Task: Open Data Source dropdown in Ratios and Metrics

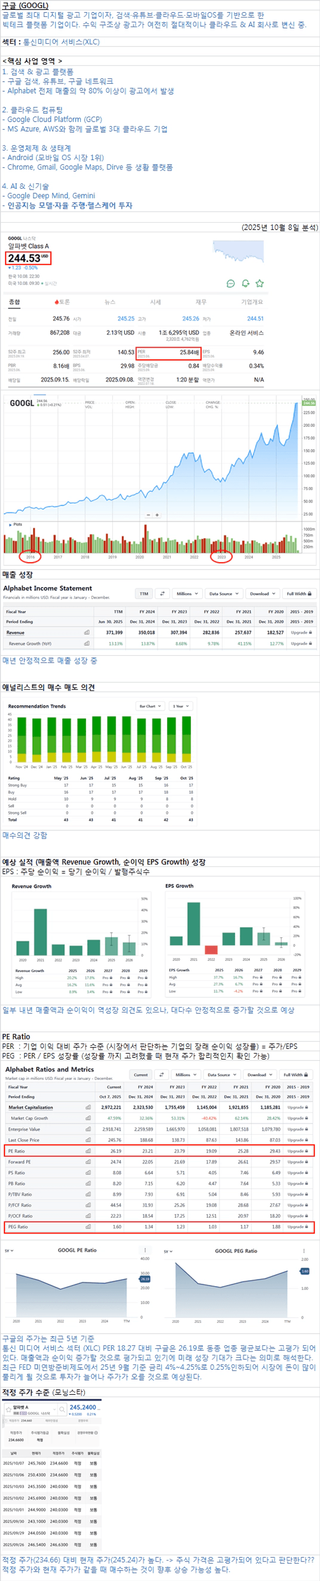Action: point(222,1075)
